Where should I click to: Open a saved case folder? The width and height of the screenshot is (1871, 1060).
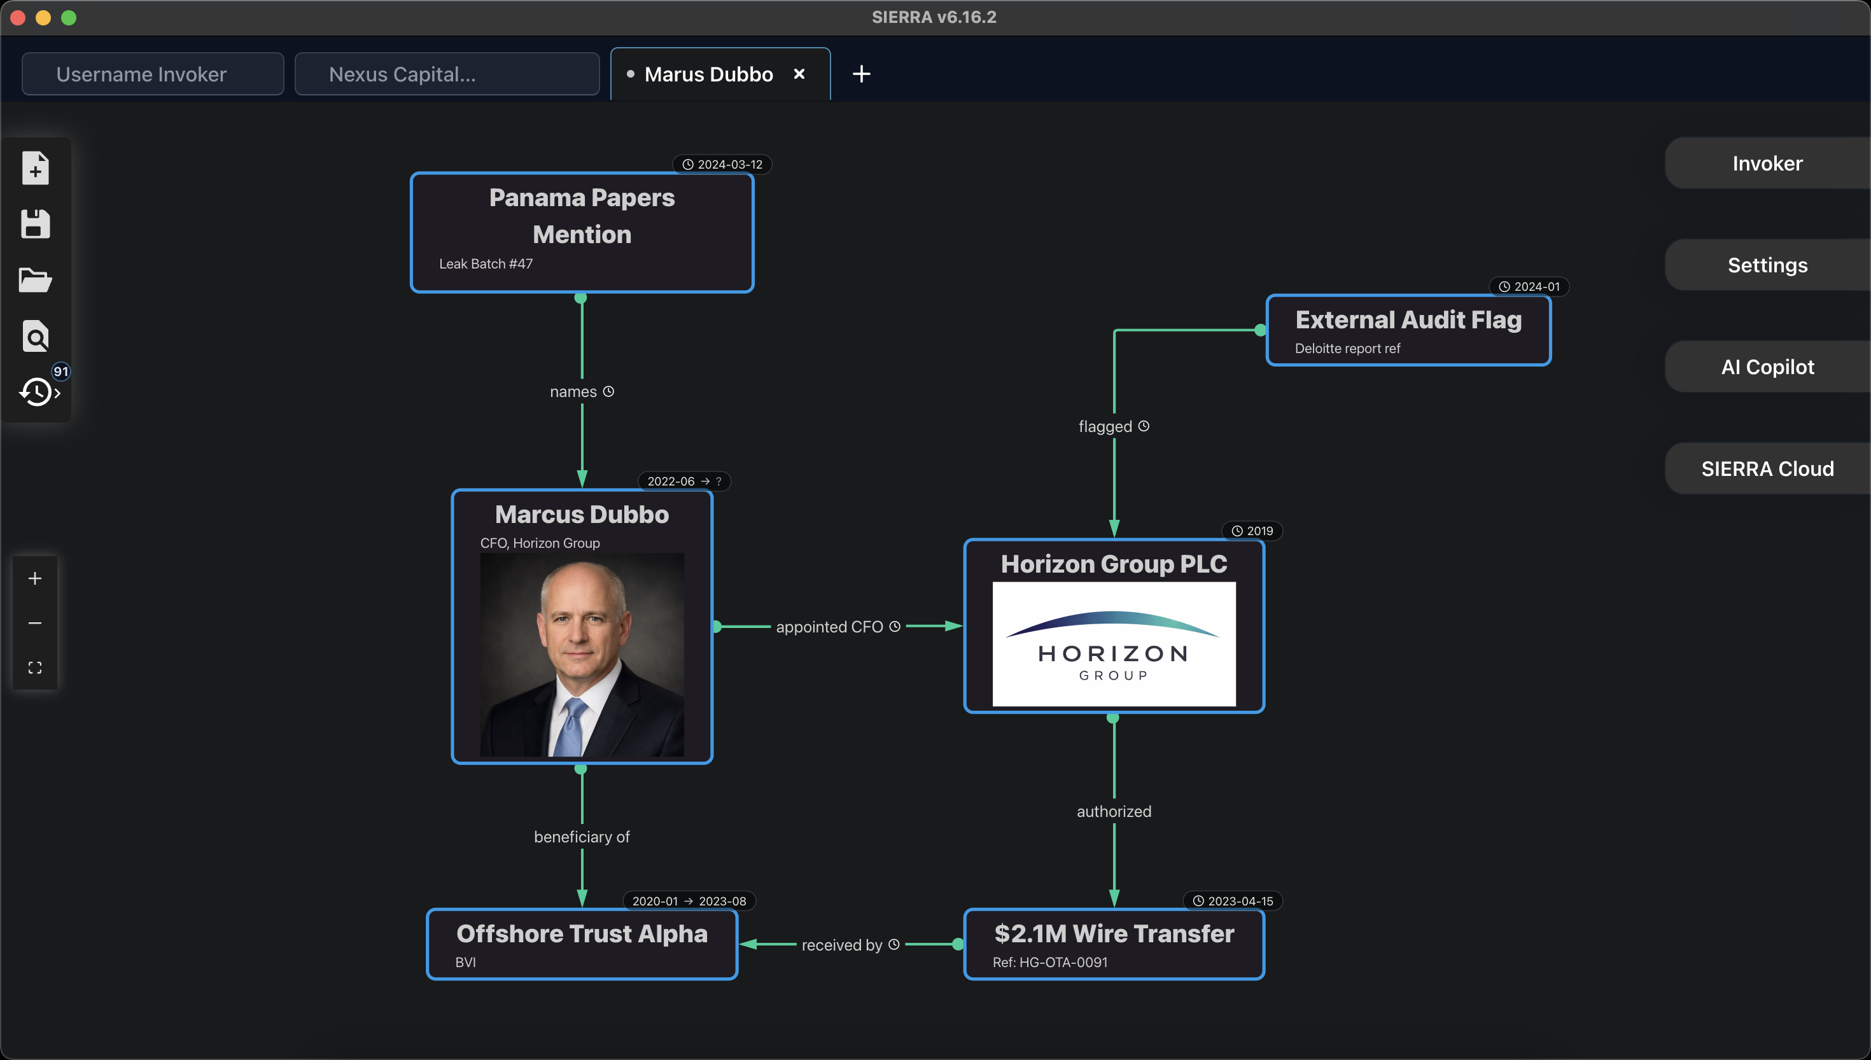coord(35,279)
